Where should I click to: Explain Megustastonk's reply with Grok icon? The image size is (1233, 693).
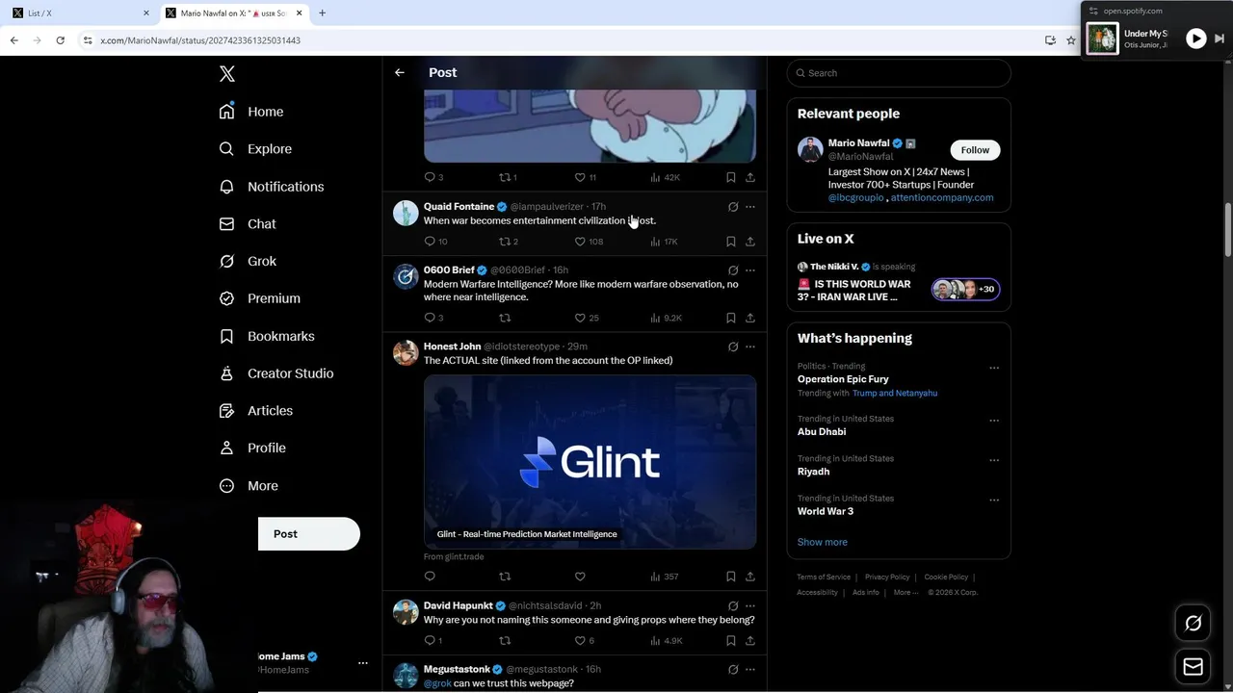pyautogui.click(x=733, y=670)
